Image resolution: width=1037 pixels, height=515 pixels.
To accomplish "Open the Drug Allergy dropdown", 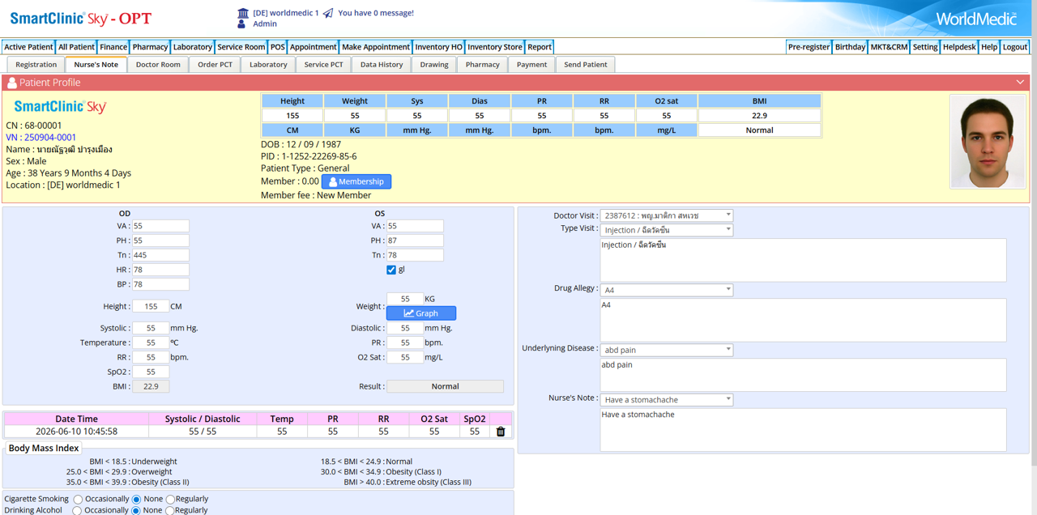I will tap(666, 290).
